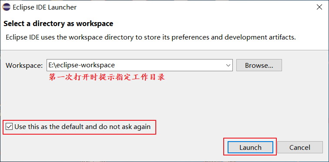This screenshot has width=329, height=162.
Task: Click the 'do not ask again' checkbox label text
Action: tap(124, 127)
